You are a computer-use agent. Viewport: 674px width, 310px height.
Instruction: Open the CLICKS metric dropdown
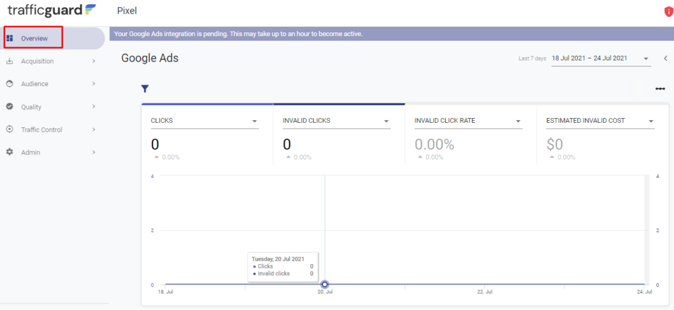pyautogui.click(x=254, y=122)
